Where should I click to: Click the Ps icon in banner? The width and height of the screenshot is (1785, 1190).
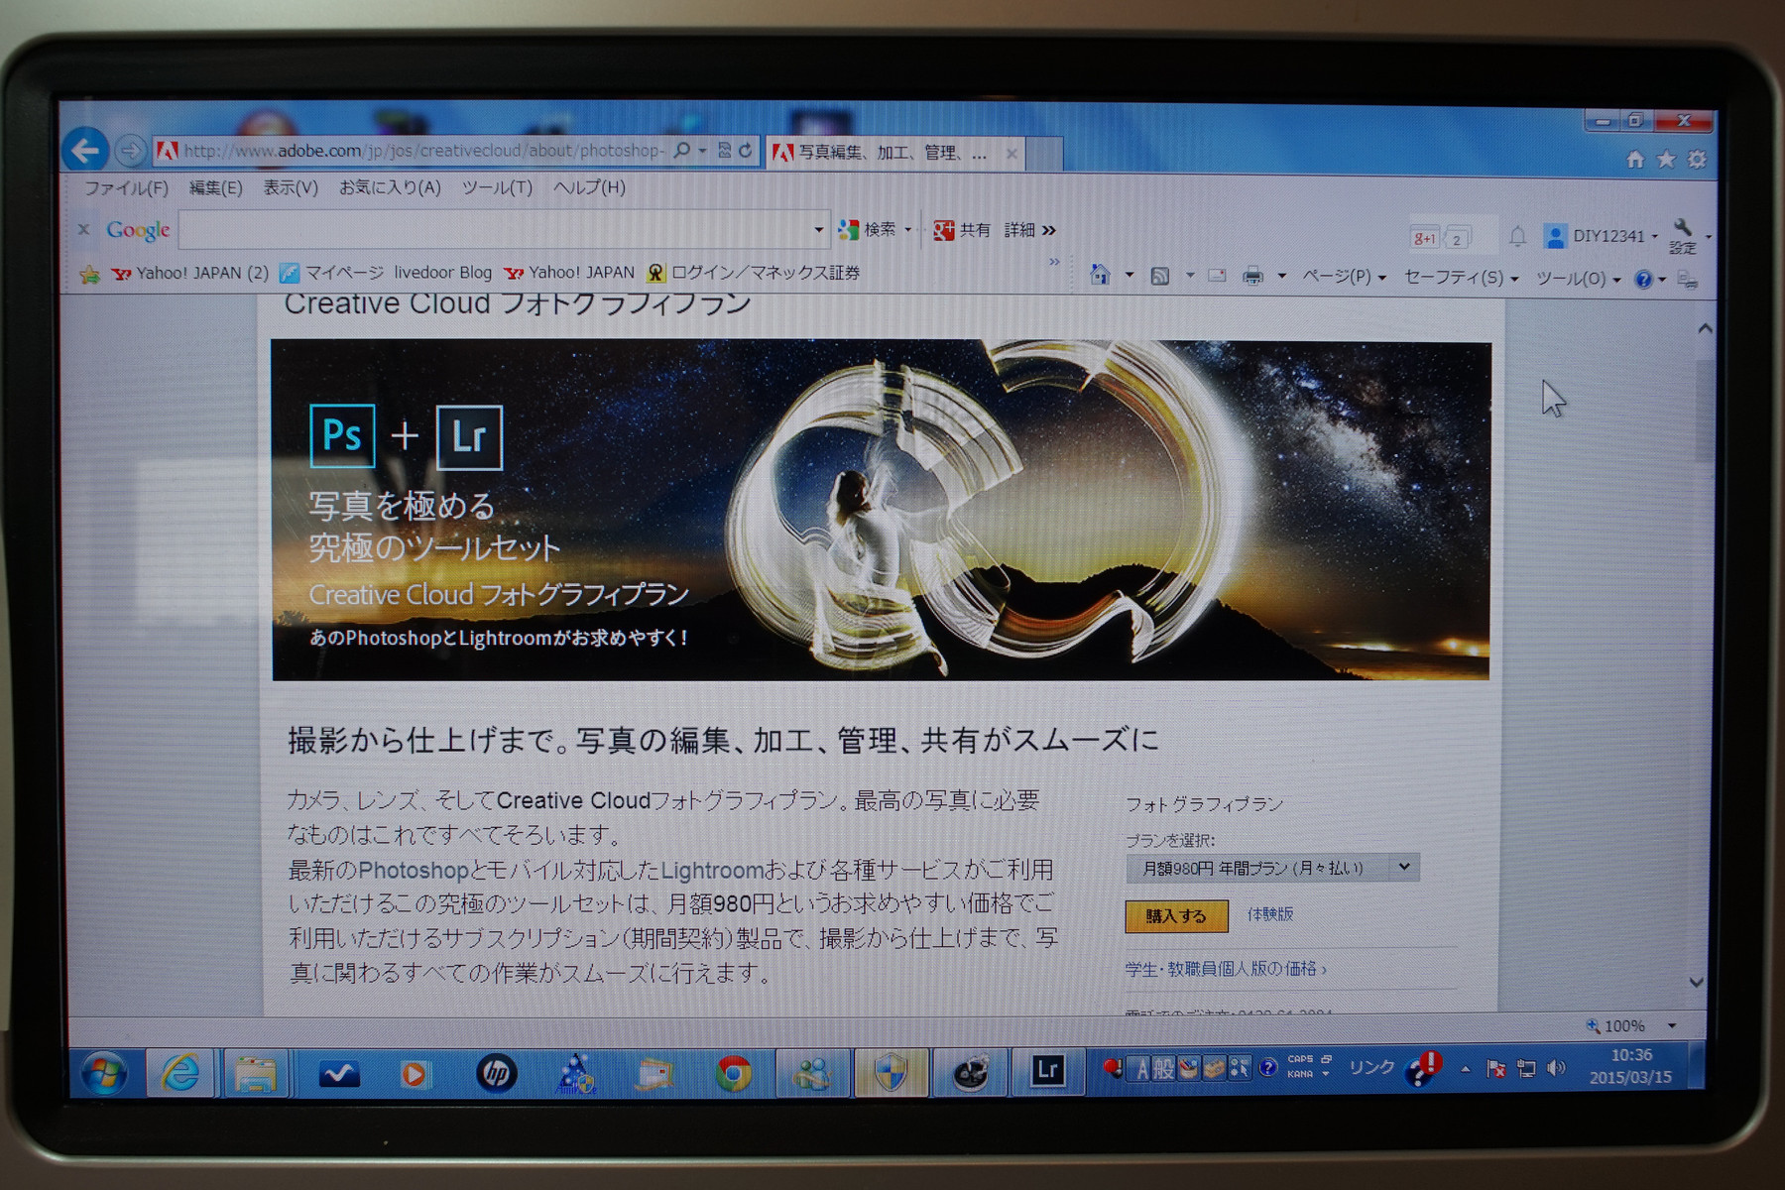point(342,435)
